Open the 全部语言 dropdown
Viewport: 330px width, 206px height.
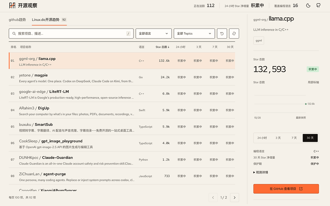(154, 33)
